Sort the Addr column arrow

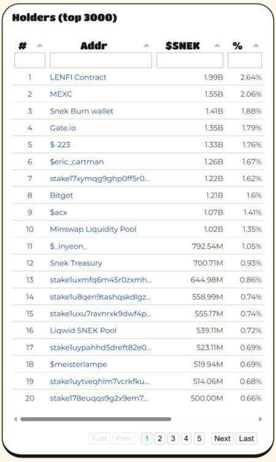[146, 45]
